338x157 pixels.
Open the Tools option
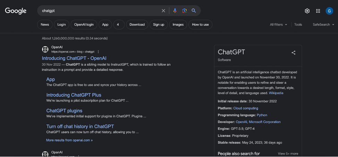click(x=298, y=25)
